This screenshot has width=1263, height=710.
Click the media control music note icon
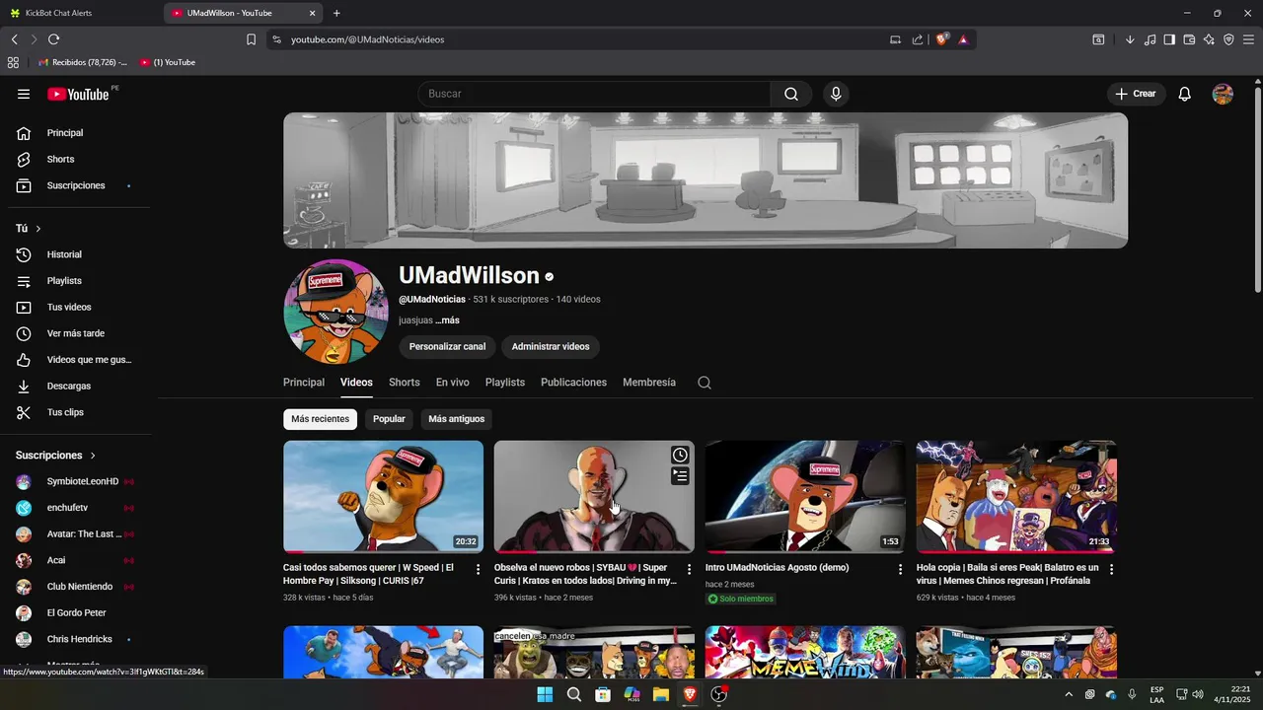(1150, 39)
